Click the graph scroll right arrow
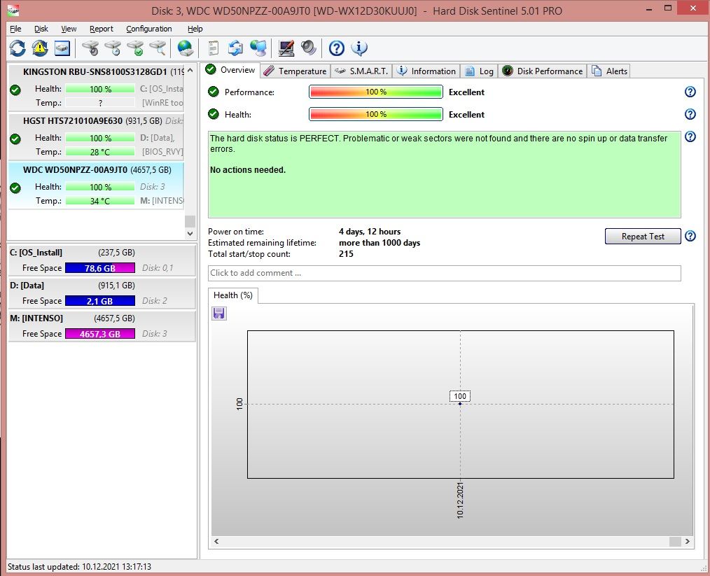 pos(688,541)
